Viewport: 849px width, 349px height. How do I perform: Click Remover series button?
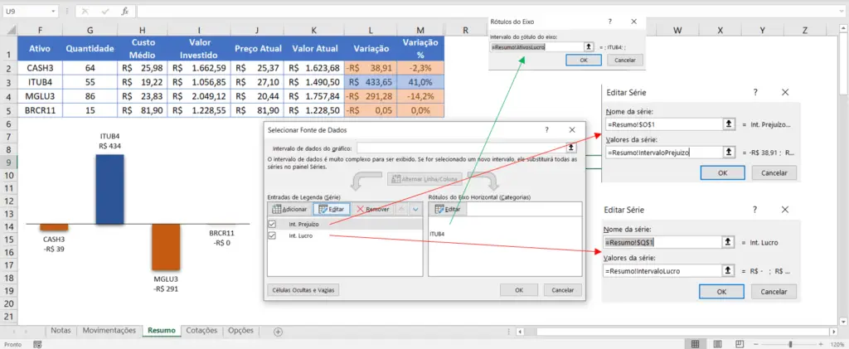tap(373, 209)
